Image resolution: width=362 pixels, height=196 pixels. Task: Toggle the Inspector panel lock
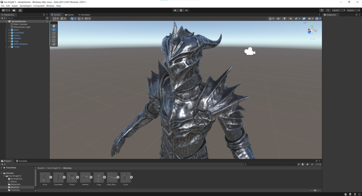356,15
